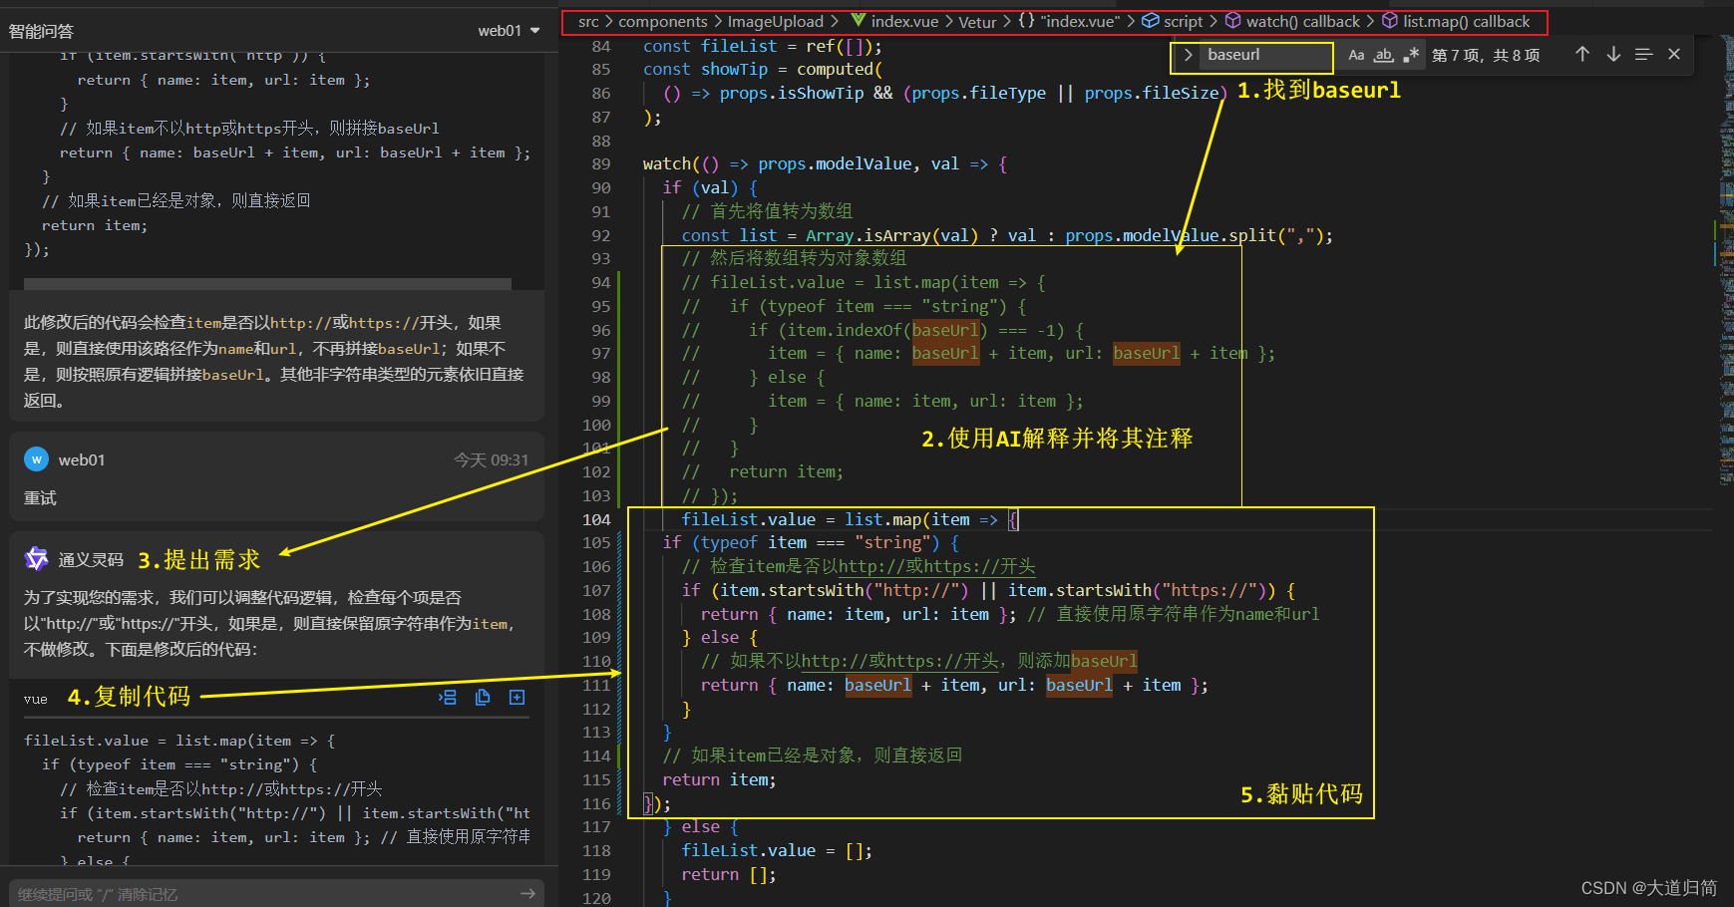
Task: Open http:// link in line 110 comment
Action: [x=833, y=661]
